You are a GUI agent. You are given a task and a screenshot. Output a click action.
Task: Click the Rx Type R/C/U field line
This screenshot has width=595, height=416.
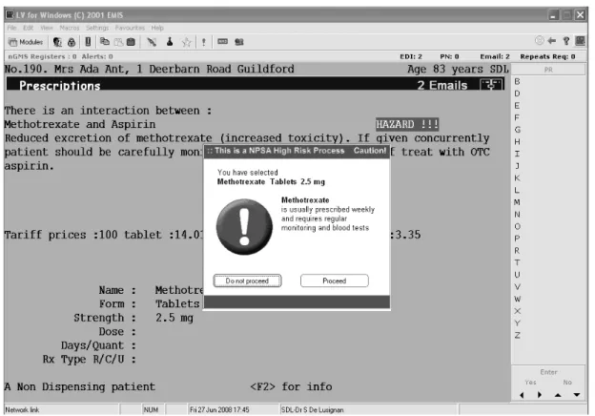90,359
